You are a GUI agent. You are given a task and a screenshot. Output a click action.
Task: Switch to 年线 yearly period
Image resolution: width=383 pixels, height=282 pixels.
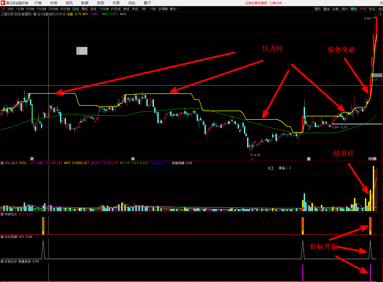(x=135, y=9)
